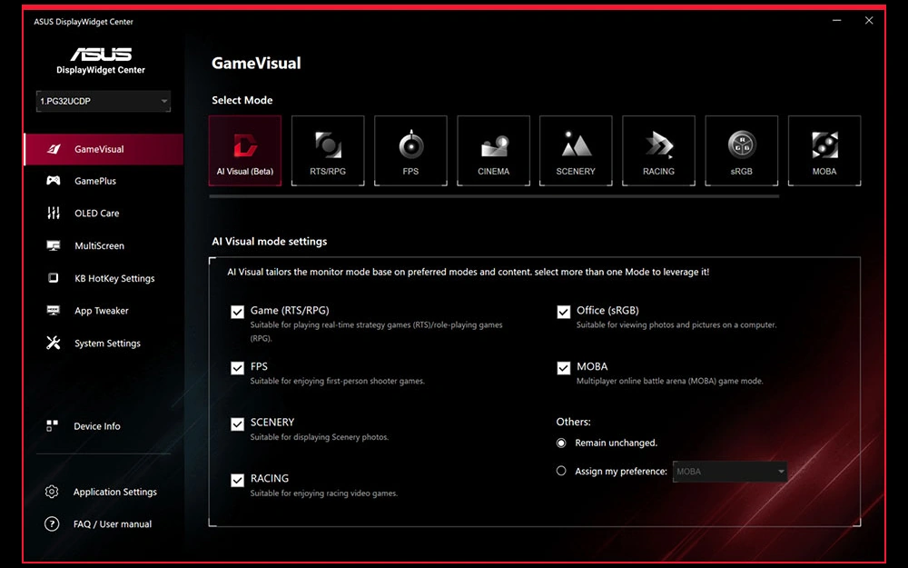This screenshot has height=568, width=908.
Task: Click the App Tweaker icon
Action: 54,311
